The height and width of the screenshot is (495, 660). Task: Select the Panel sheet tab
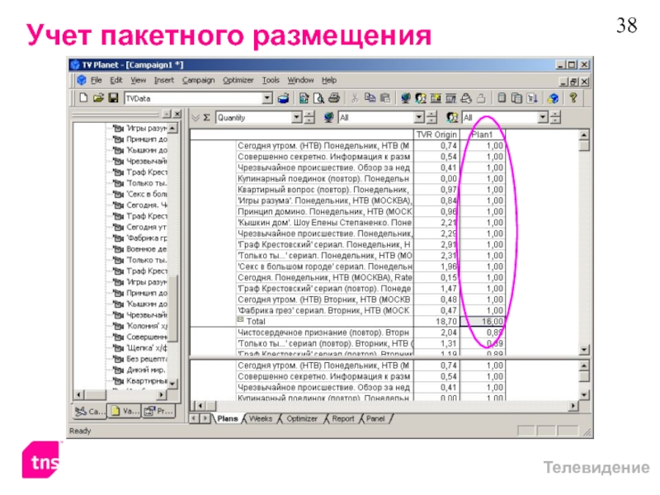click(375, 419)
